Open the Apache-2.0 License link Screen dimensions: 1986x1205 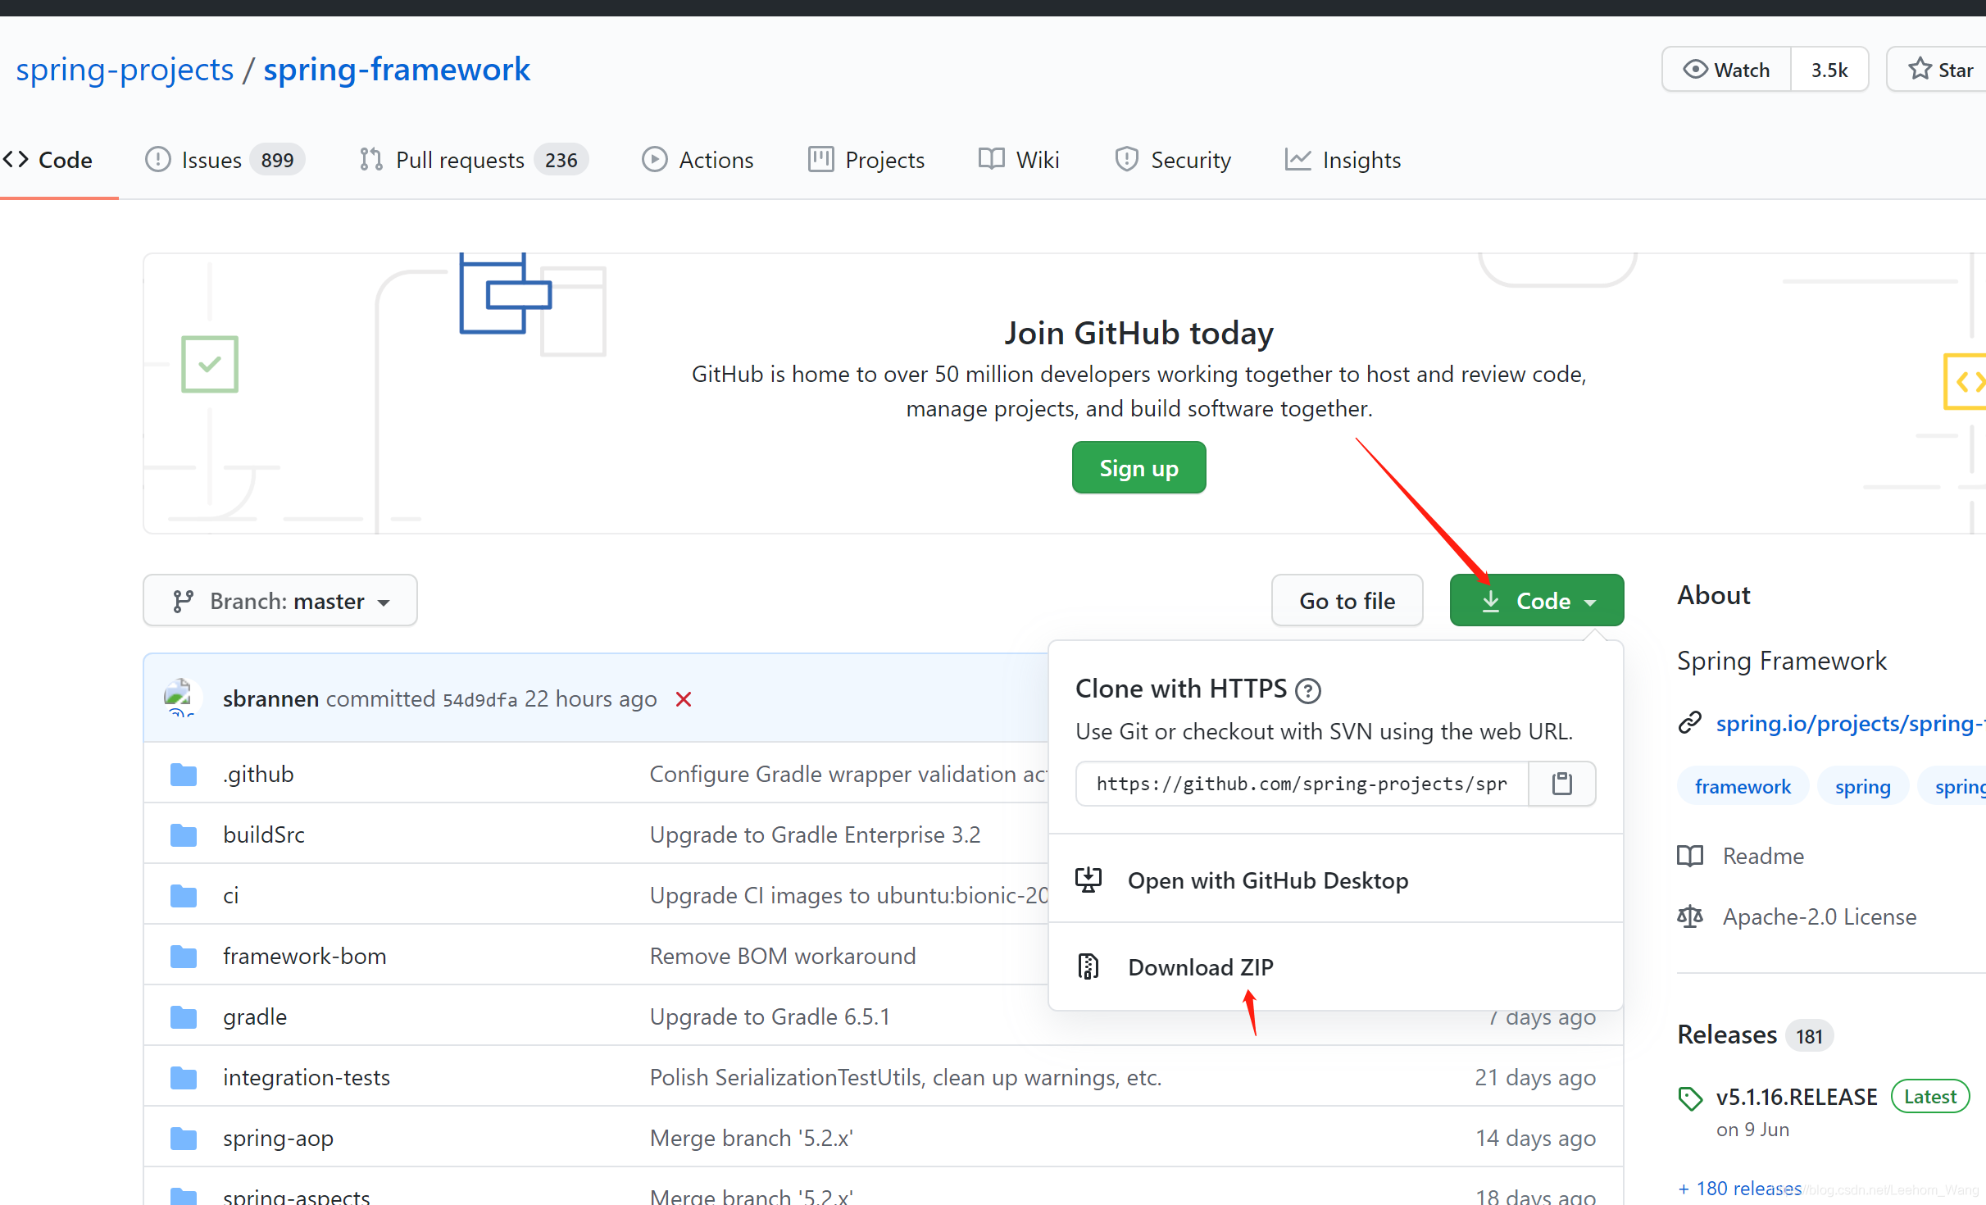[1820, 917]
